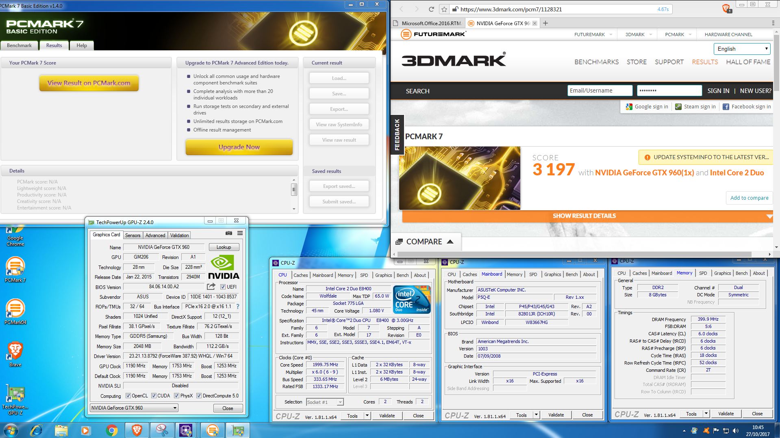This screenshot has height=438, width=780.
Task: Toggle the DirectCompute 5.0 checkbox
Action: [x=199, y=395]
